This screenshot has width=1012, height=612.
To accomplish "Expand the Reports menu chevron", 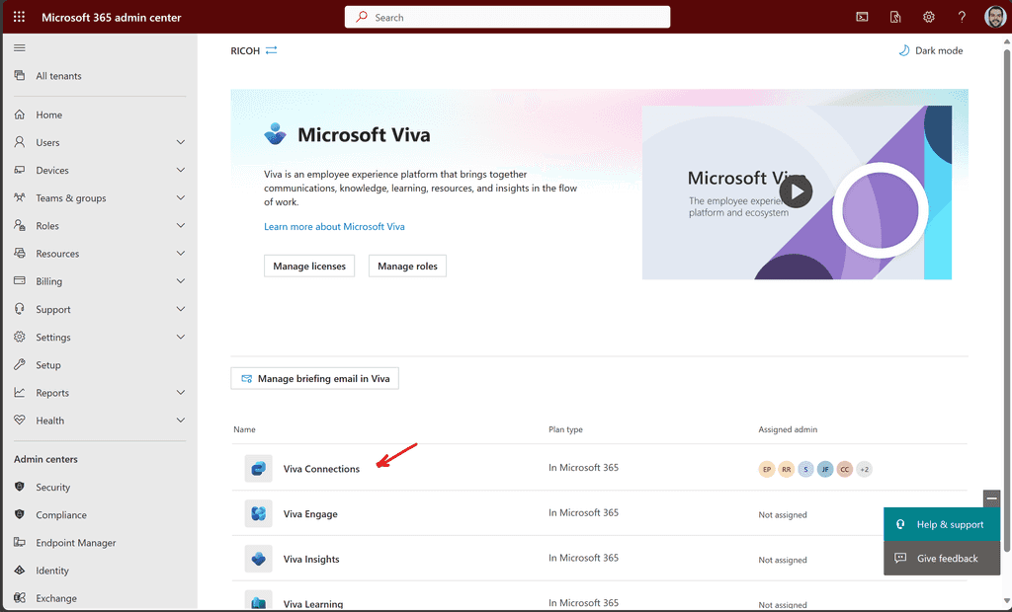I will click(x=181, y=392).
